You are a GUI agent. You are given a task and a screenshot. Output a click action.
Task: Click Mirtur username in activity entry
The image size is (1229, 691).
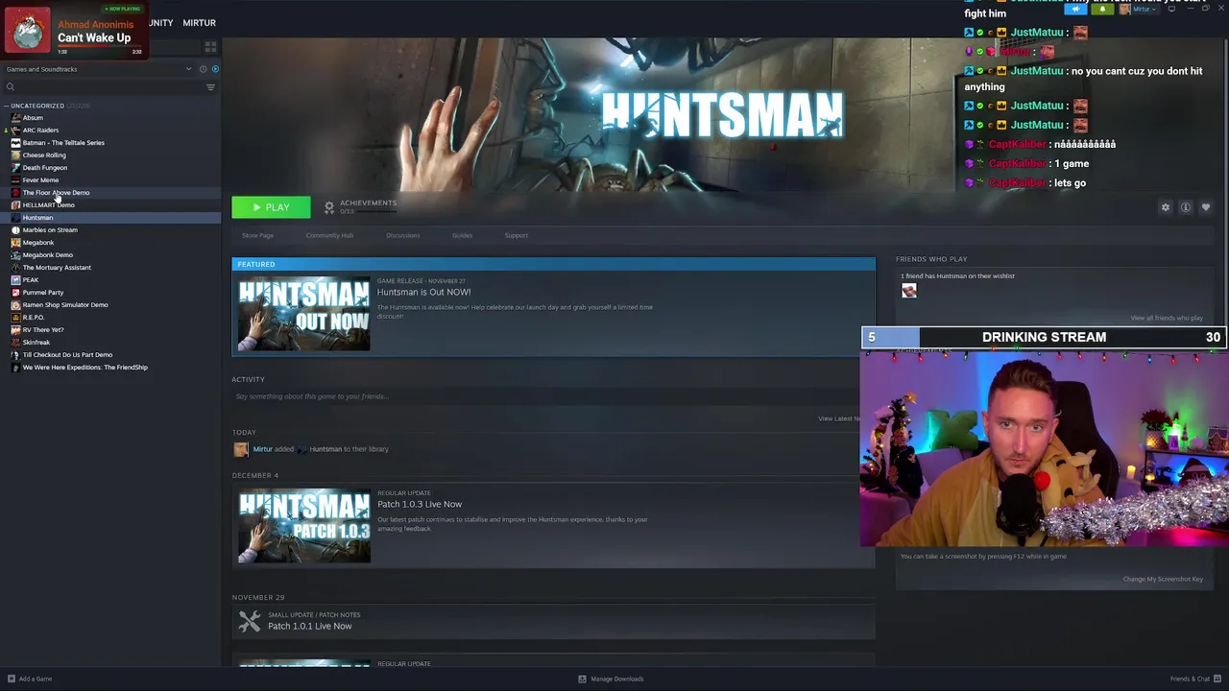pyautogui.click(x=262, y=449)
